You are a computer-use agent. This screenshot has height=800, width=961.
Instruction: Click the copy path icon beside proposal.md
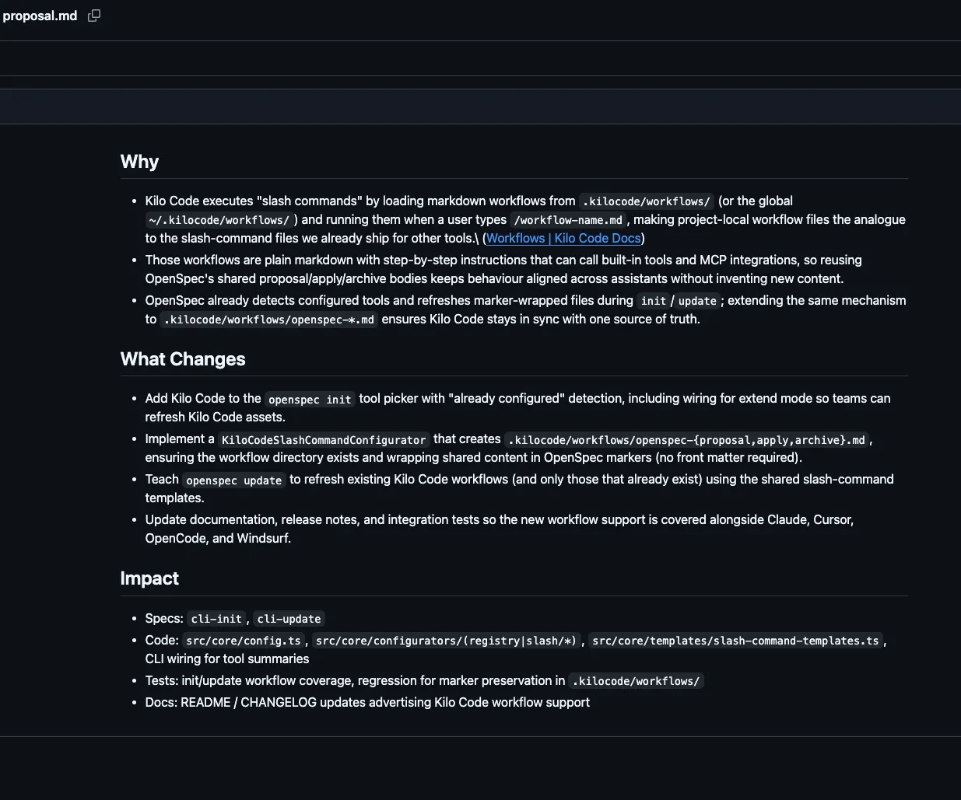click(x=94, y=16)
